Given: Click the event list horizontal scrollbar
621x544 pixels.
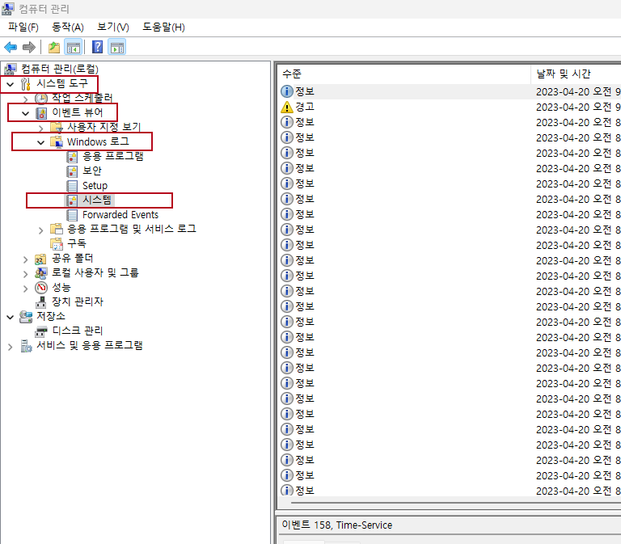Looking at the screenshot, I should point(455,504).
